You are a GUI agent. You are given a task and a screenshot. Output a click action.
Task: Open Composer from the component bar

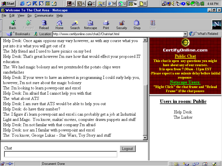click(214, 164)
